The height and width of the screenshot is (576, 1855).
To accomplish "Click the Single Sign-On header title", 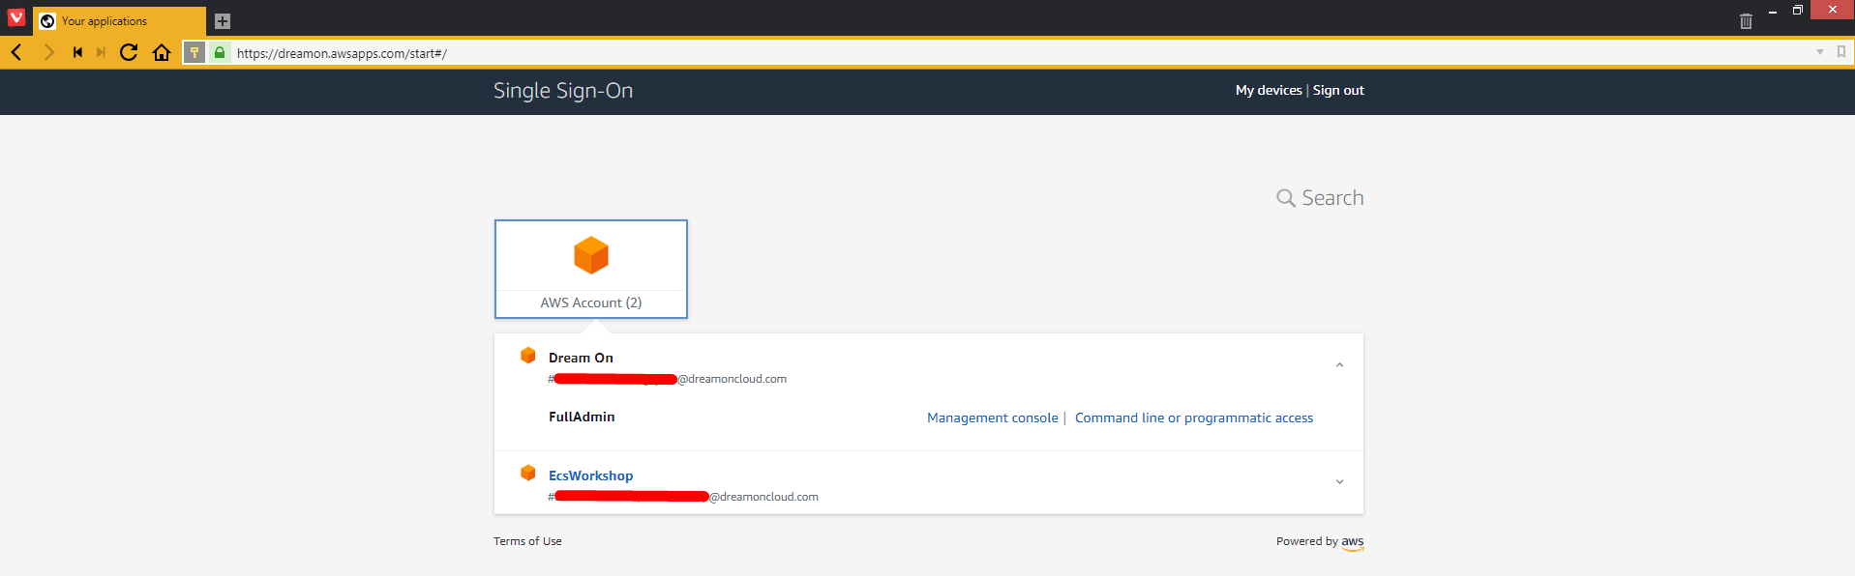I will 563,91.
